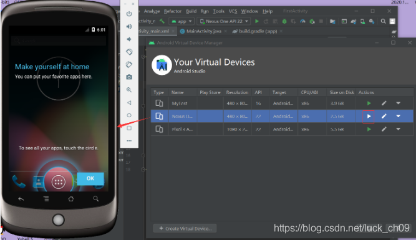Image resolution: width=416 pixels, height=240 pixels.
Task: Open the profiler gauge icon in the toolbar
Action: pyautogui.click(x=302, y=21)
